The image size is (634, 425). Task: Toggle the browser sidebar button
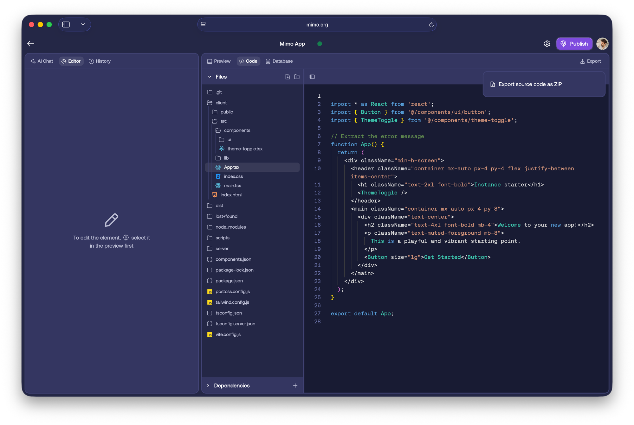point(66,25)
